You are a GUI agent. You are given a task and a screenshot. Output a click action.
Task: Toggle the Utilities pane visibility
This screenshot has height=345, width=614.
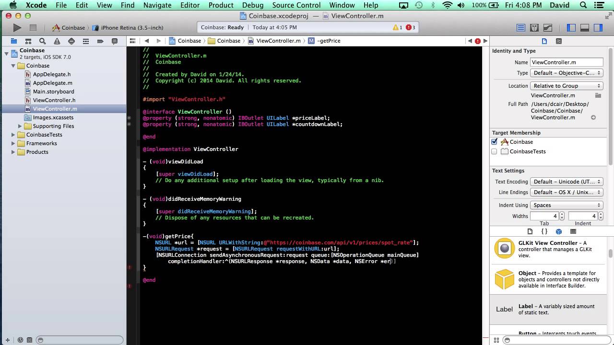[x=599, y=28]
